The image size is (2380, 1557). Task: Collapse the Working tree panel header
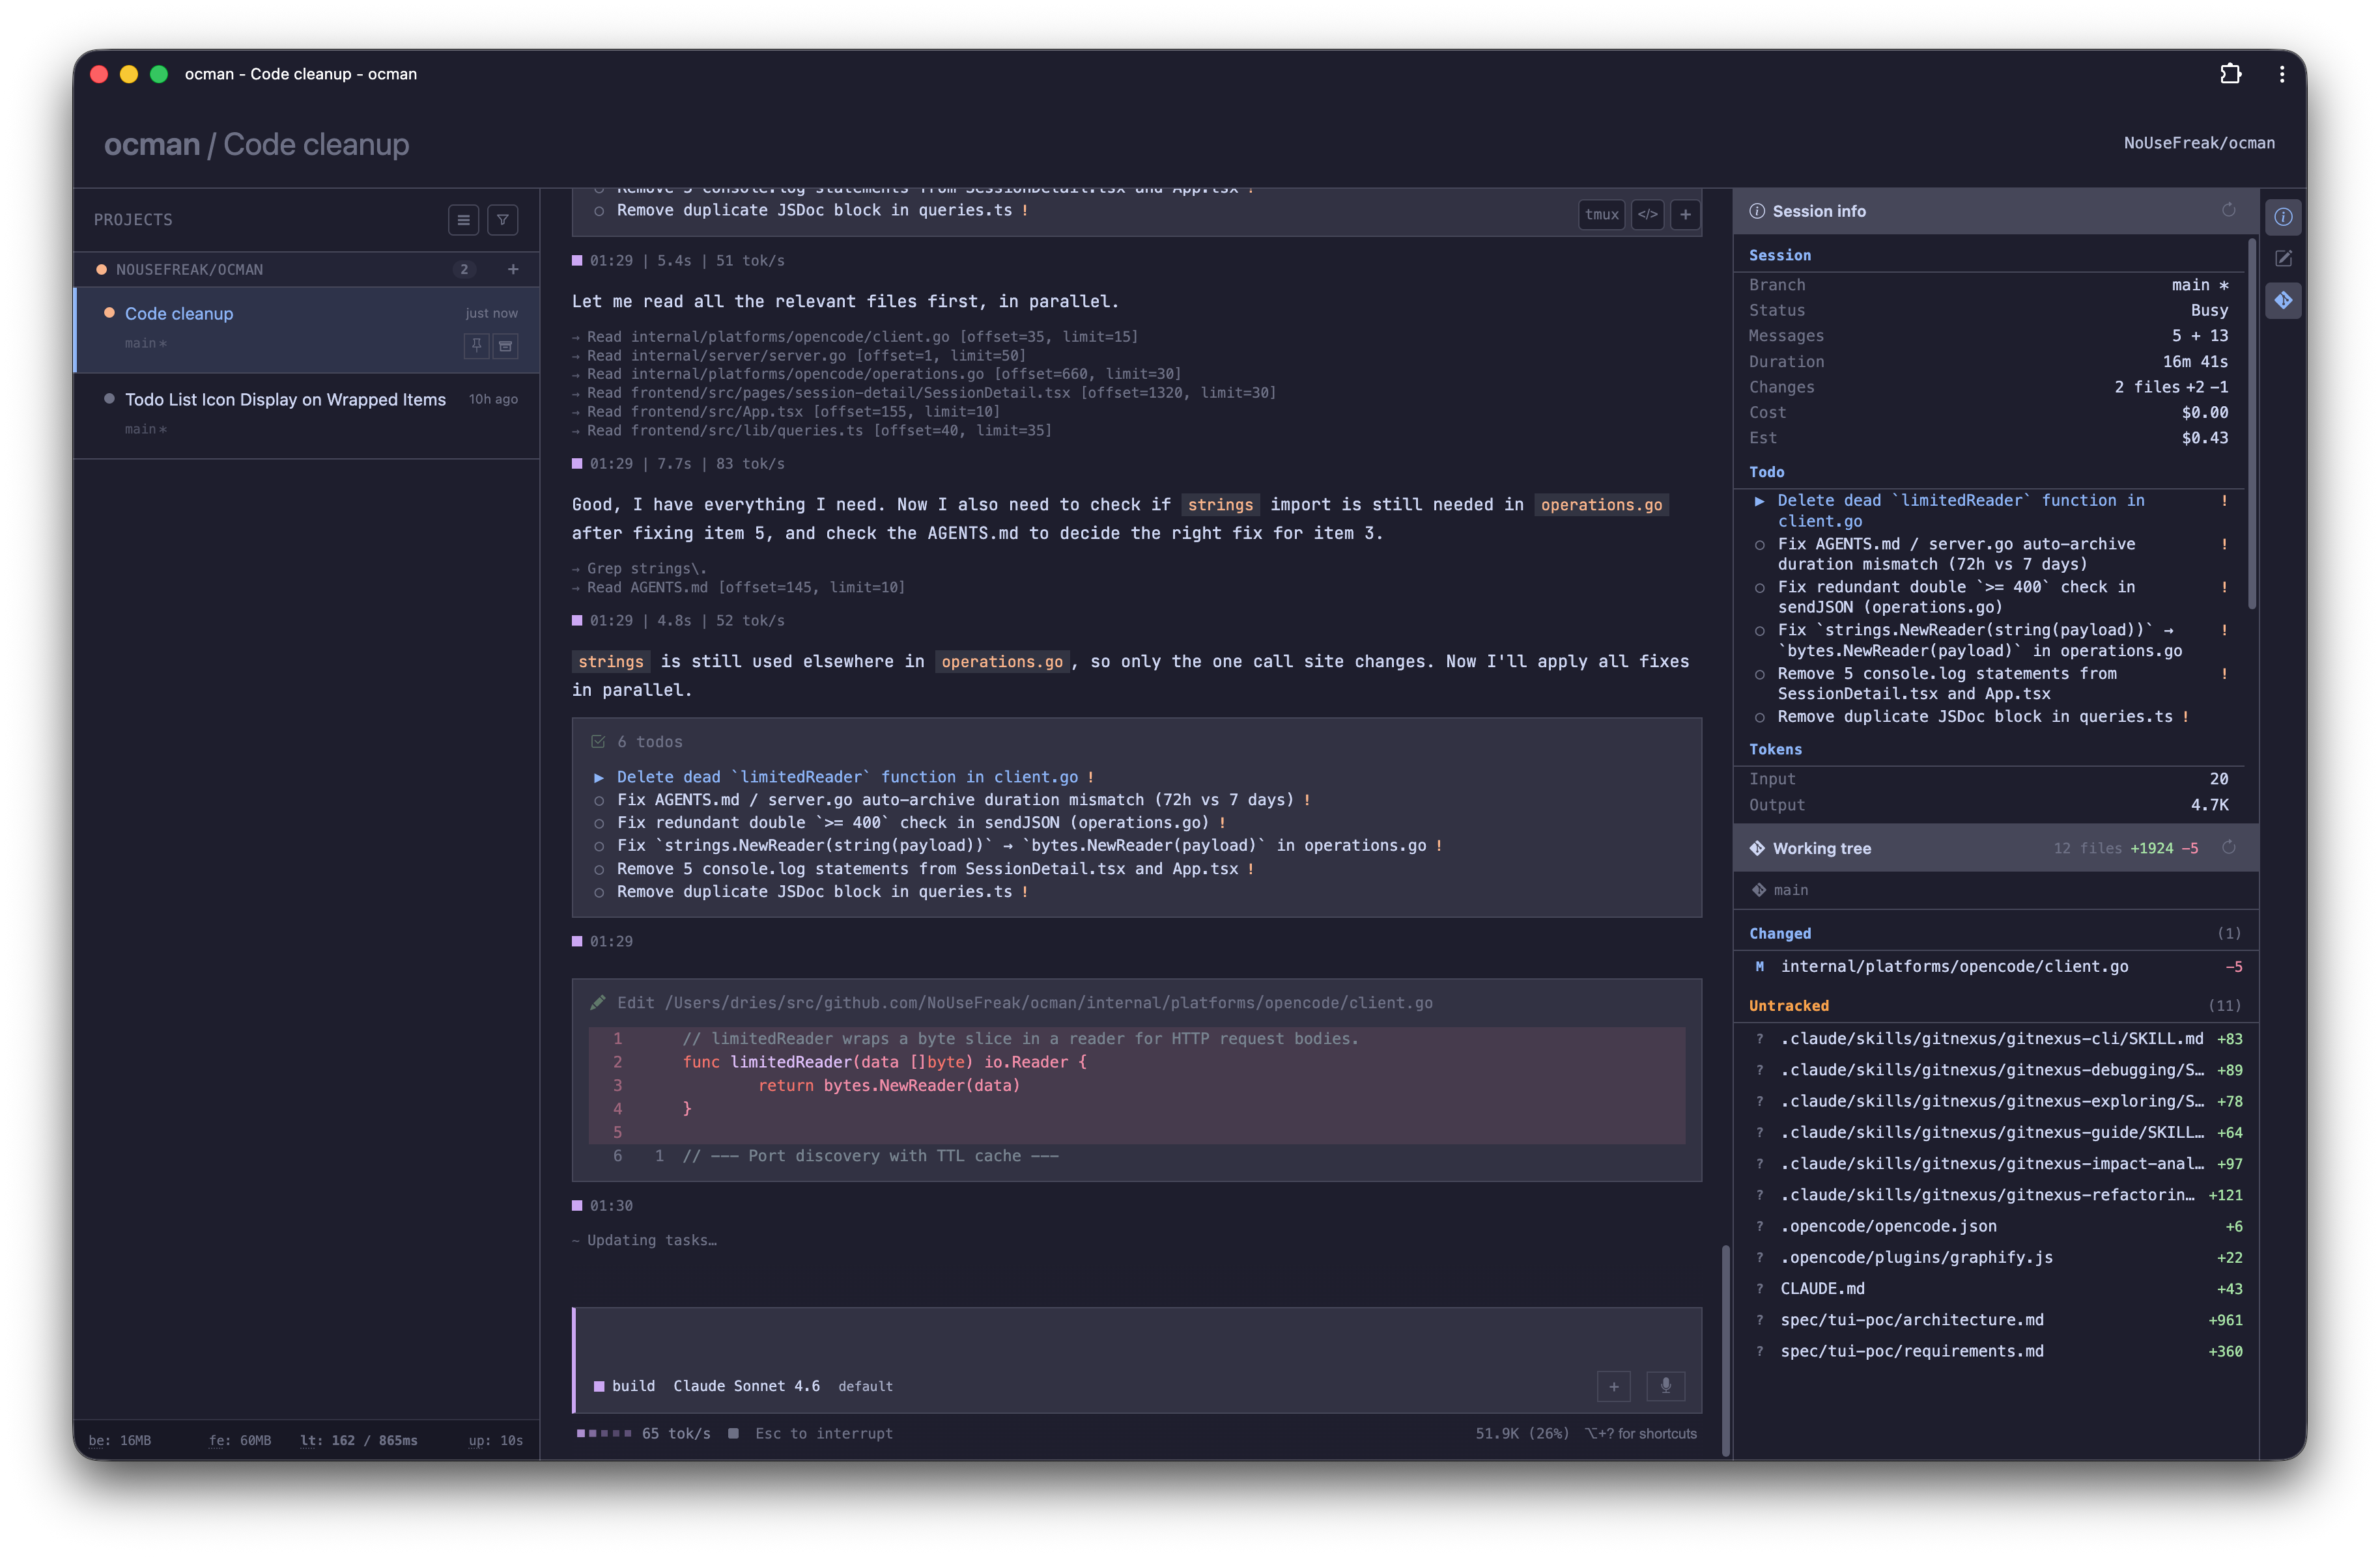click(1995, 848)
